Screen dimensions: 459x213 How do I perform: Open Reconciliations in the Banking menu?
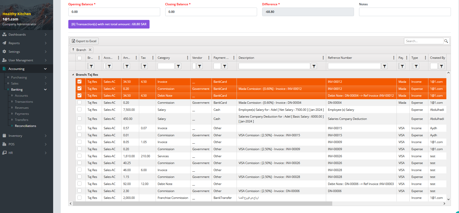[25, 126]
